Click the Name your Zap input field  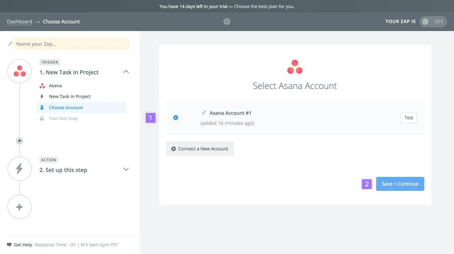tap(72, 44)
